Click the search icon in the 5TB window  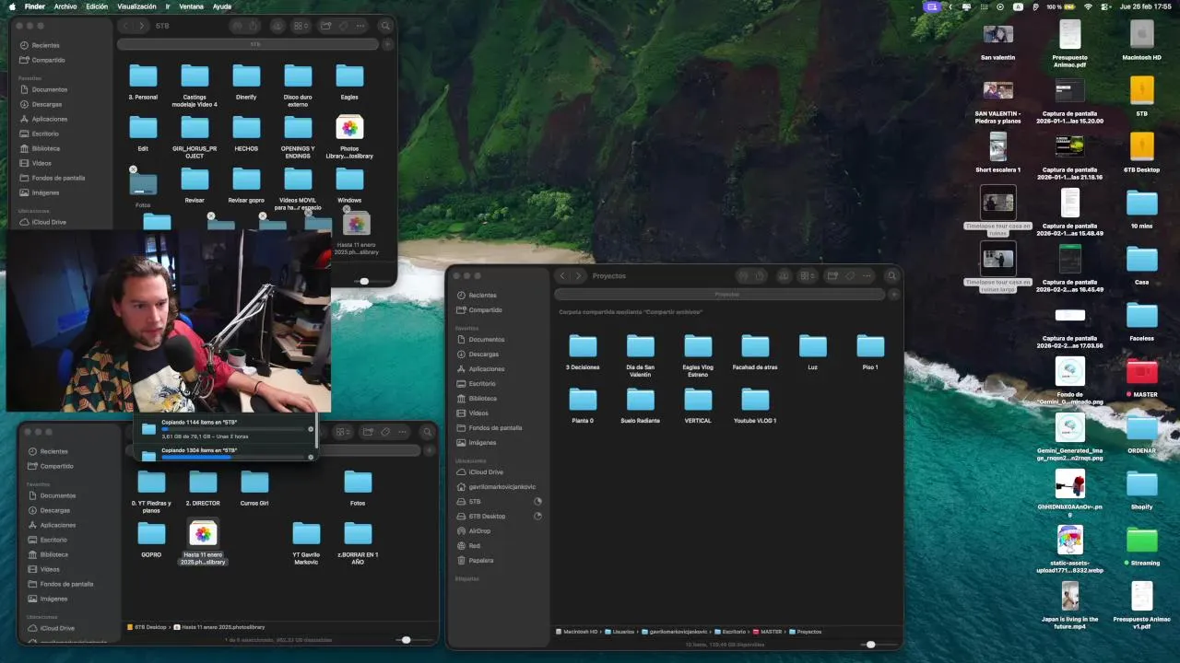[385, 26]
